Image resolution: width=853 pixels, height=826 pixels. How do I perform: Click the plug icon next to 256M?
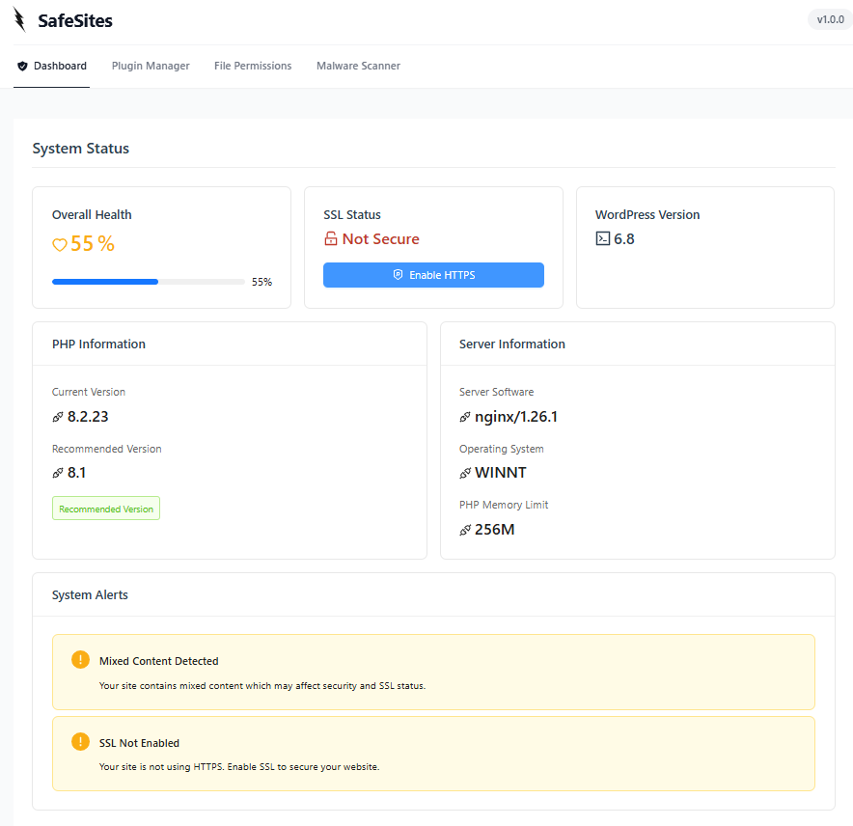(x=465, y=530)
